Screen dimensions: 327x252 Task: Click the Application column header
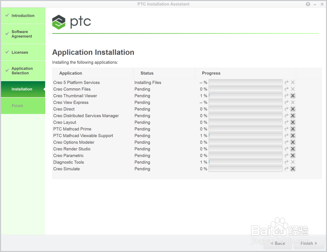(x=93, y=73)
